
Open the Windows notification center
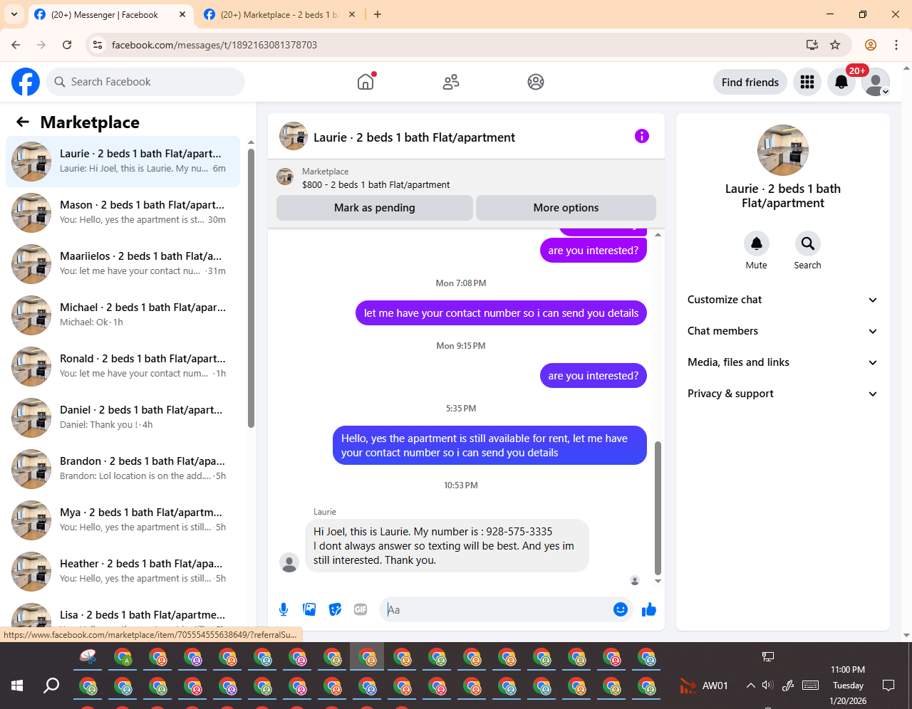[888, 686]
